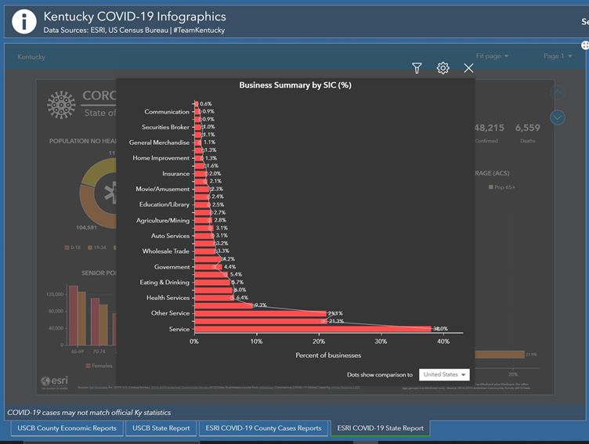The height and width of the screenshot is (444, 589).
Task: Click the fullscreen expand icon at top right
Action: pos(584,45)
